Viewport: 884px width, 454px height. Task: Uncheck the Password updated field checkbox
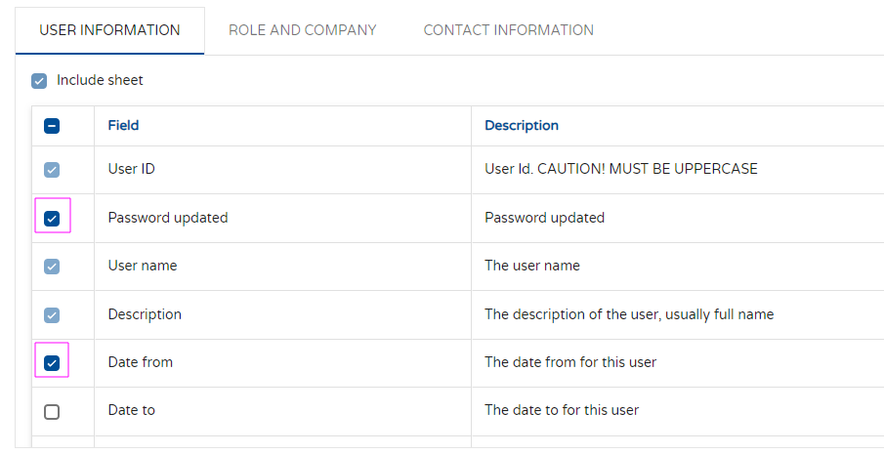(x=53, y=218)
